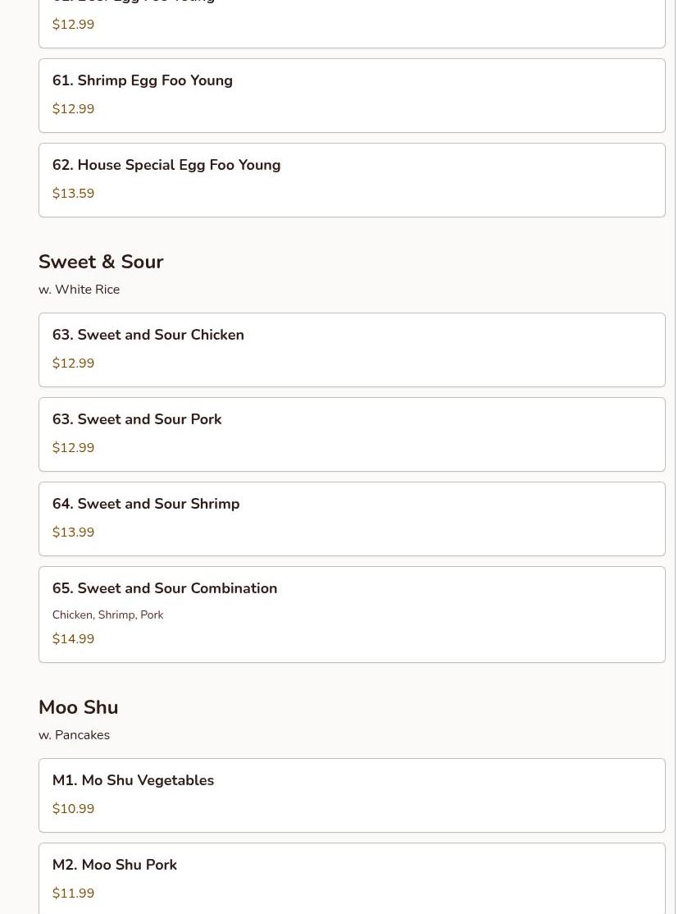This screenshot has width=692, height=914.
Task: Click the $11.99 Moo Shu Pork price
Action: coord(73,893)
